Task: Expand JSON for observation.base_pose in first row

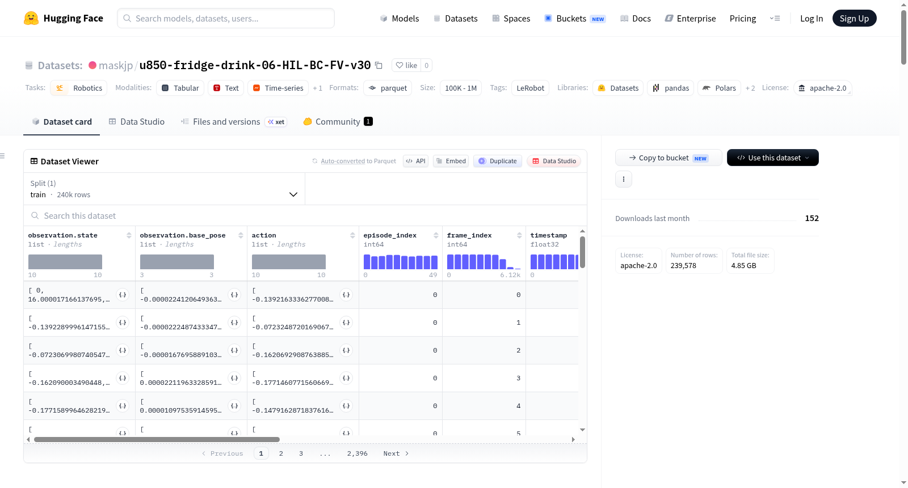Action: tap(234, 295)
